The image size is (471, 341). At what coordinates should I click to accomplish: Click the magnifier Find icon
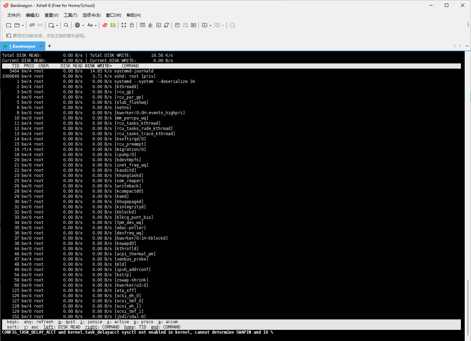[x=66, y=25]
